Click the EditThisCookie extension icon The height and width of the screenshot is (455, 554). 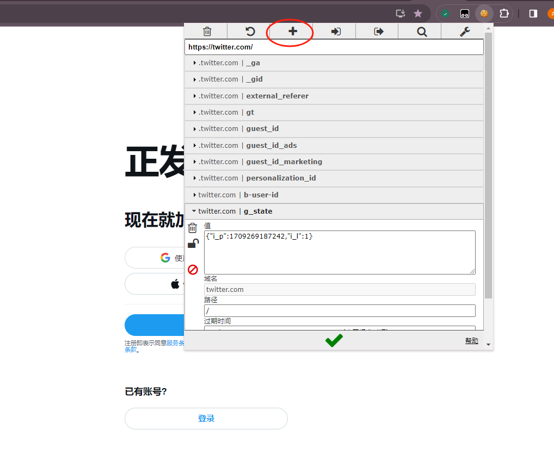tap(484, 14)
